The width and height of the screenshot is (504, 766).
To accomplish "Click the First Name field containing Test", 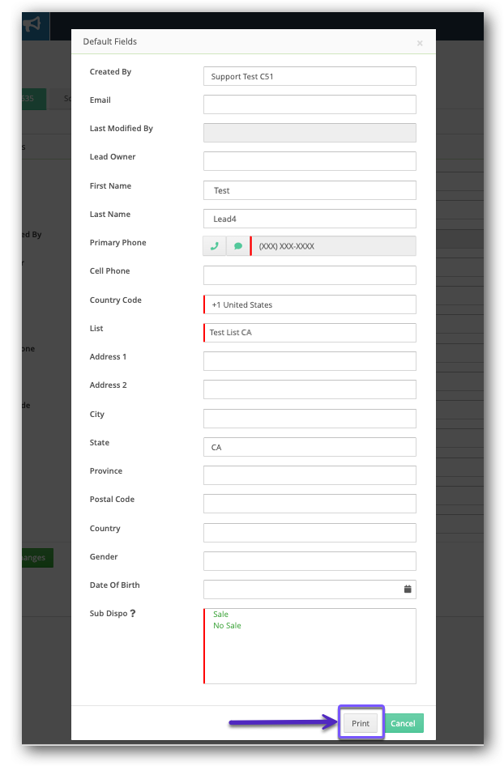I will 310,190.
